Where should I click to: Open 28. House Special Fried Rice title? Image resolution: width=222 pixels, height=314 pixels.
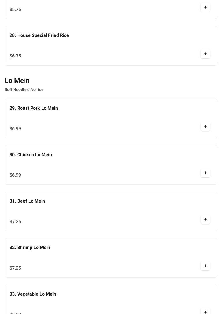coord(39,35)
